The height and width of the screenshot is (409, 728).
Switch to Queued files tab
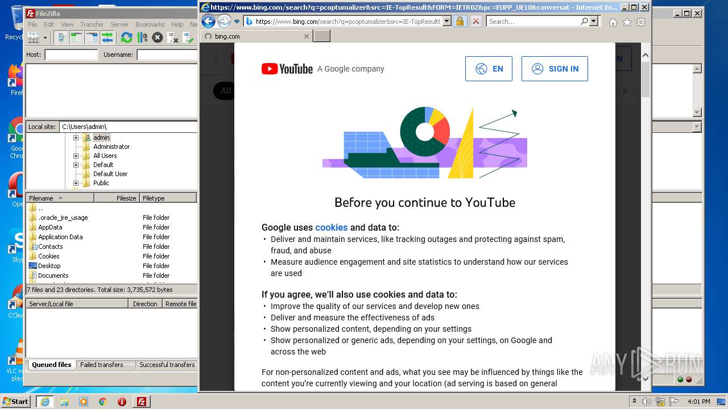[x=52, y=365]
